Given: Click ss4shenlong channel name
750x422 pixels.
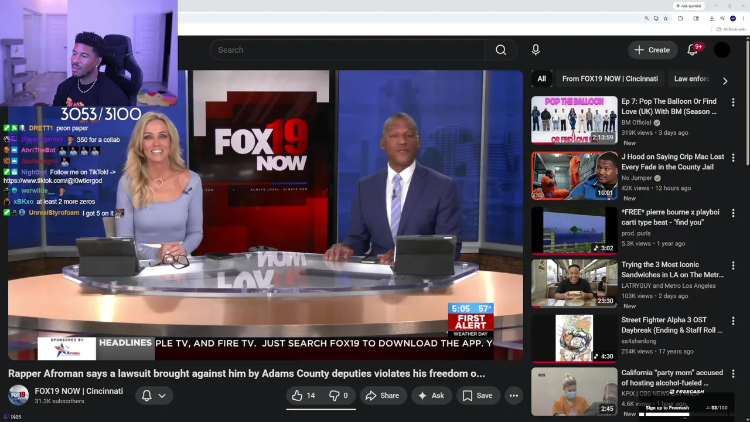Looking at the screenshot, I should coord(639,341).
